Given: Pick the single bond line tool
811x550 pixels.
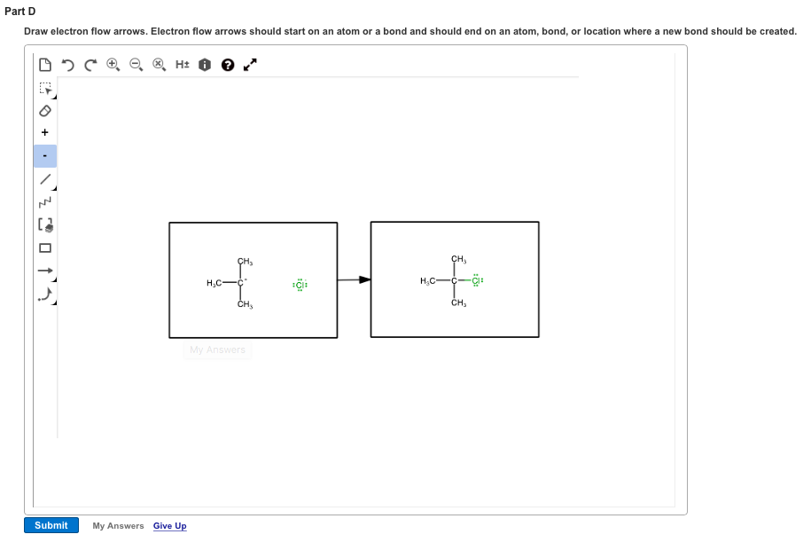Looking at the screenshot, I should click(x=45, y=179).
